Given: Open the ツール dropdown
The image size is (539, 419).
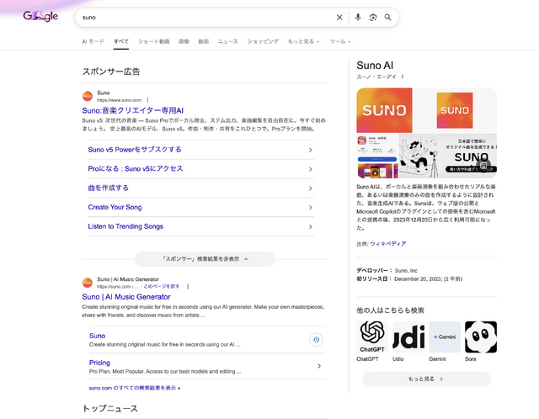Looking at the screenshot, I should 340,41.
